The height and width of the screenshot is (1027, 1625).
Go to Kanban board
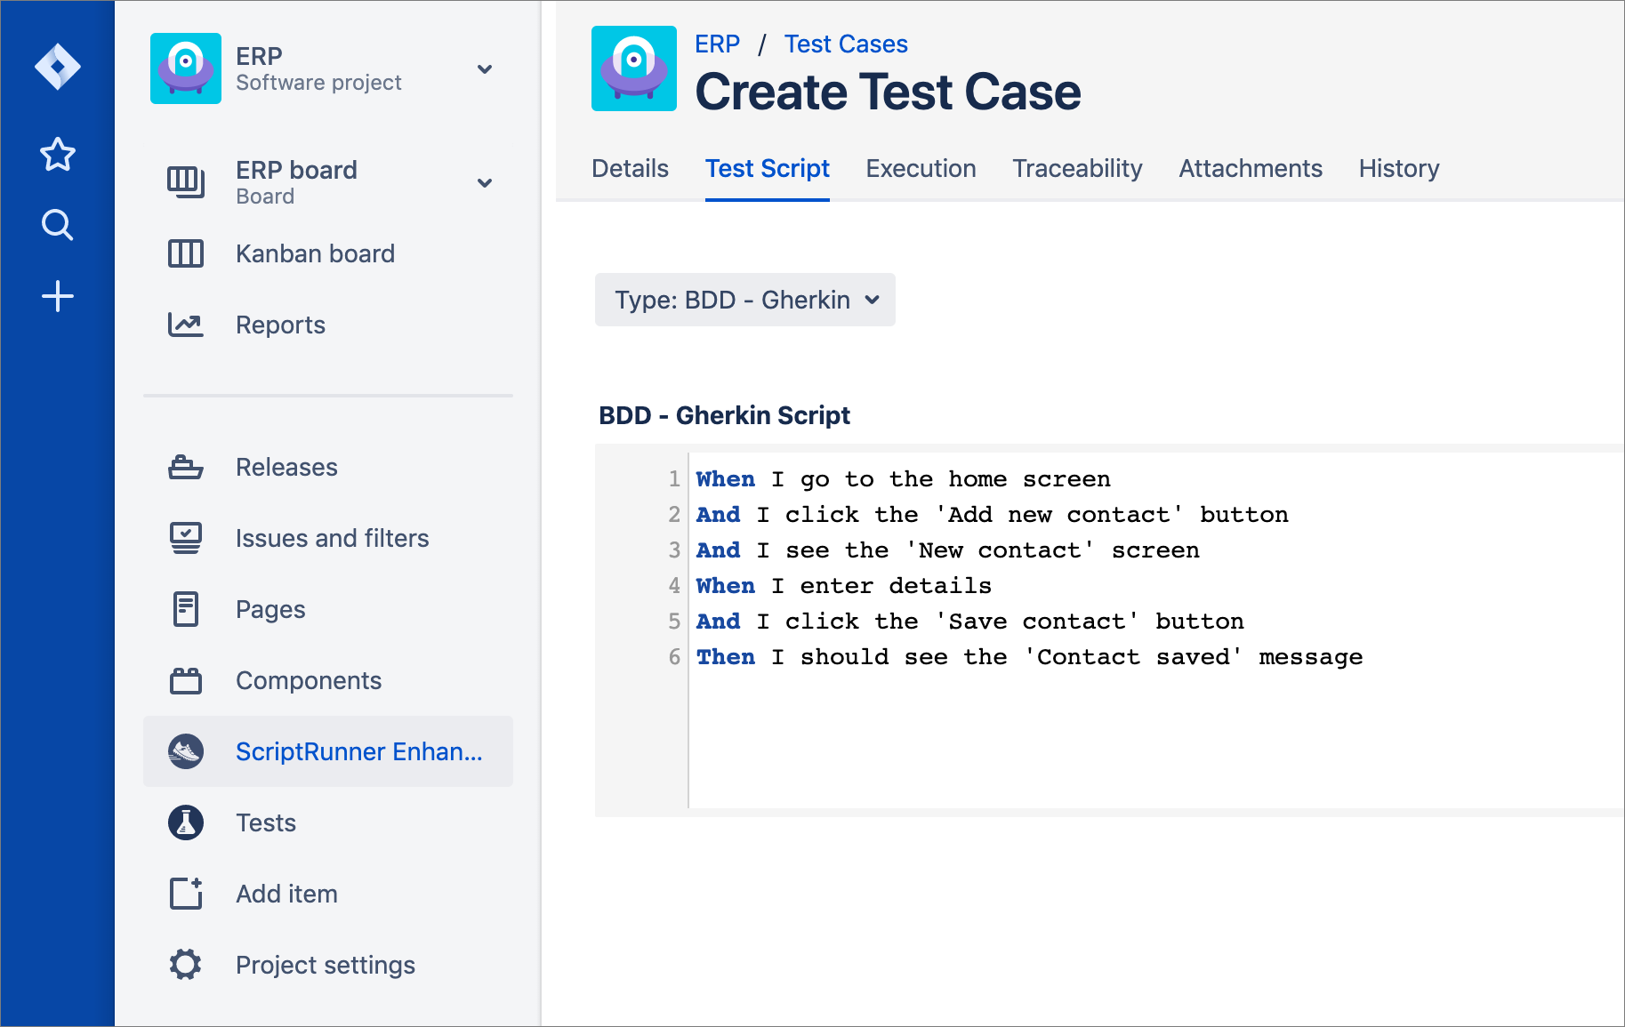[x=315, y=253]
